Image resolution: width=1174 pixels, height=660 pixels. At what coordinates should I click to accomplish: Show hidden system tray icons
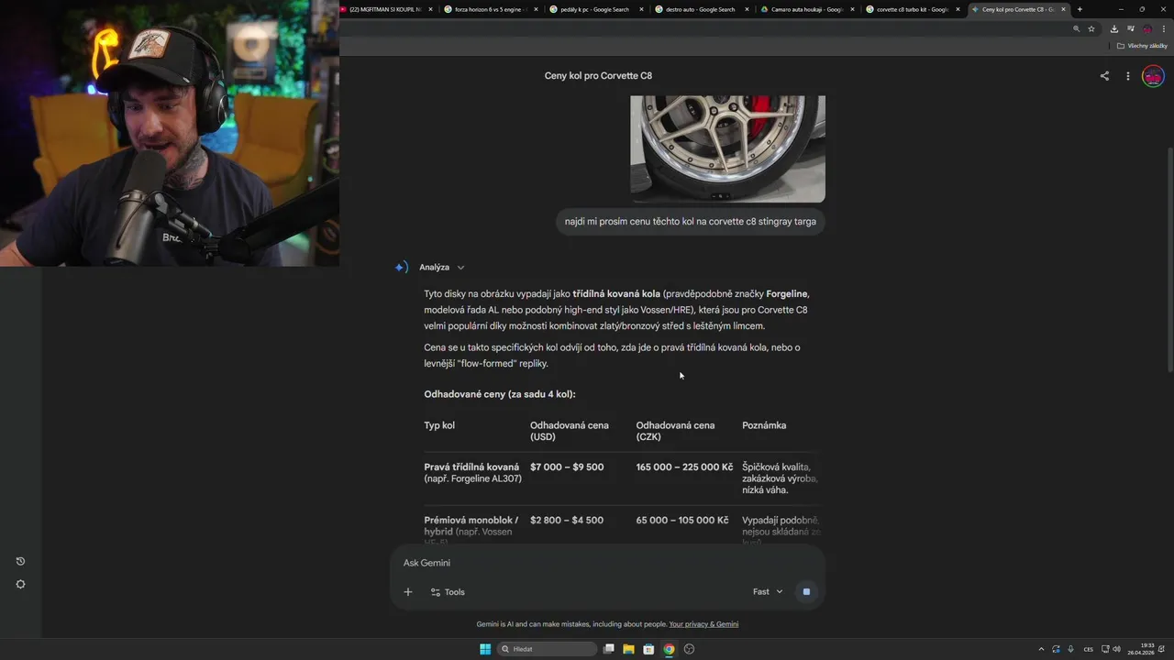tap(1041, 649)
